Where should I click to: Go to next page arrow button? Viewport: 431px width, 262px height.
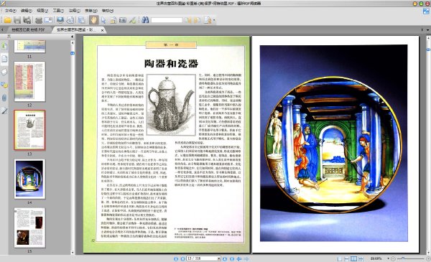tap(225, 258)
